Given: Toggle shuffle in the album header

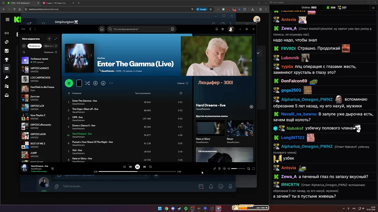Looking at the screenshot, I should (87, 83).
